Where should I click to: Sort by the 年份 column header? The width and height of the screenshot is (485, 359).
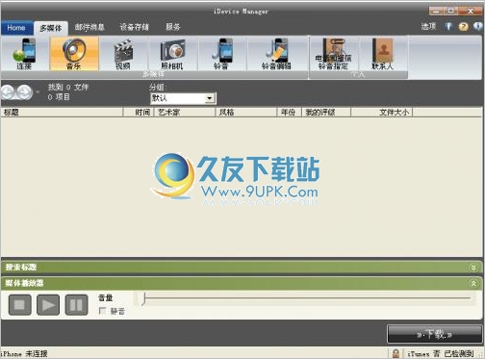pos(290,113)
